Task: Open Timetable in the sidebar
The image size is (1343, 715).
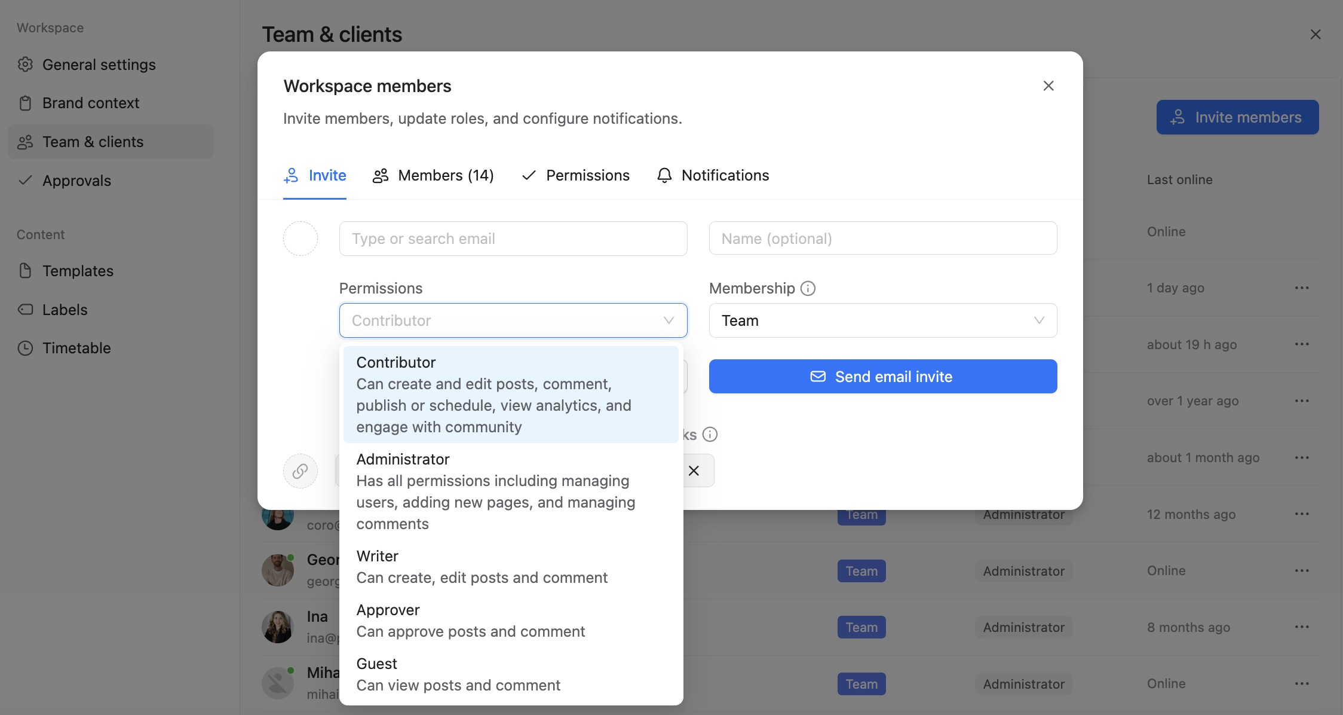Action: 111,349
